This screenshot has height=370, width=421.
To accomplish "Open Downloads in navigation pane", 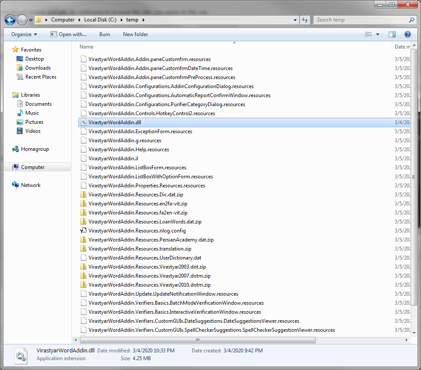I will click(x=38, y=68).
